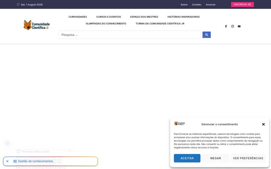The width and height of the screenshot is (271, 169).
Task: Open the Cursos e Eventos menu
Action: tap(108, 17)
